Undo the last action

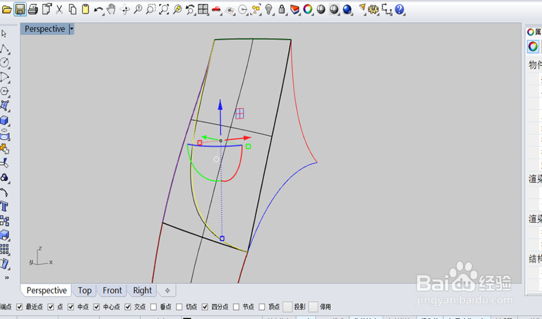pyautogui.click(x=99, y=10)
